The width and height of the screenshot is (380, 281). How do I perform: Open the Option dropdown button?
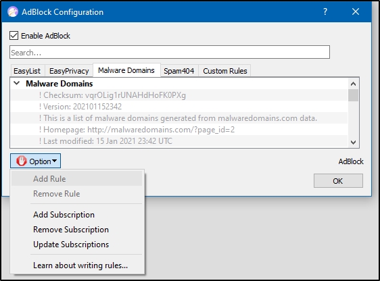pyautogui.click(x=35, y=161)
